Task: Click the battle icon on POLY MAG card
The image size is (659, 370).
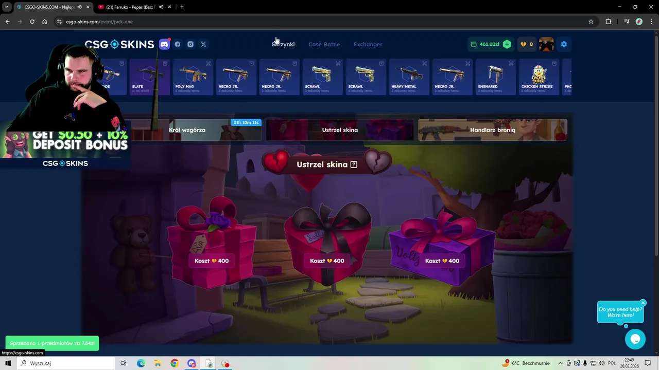Action: [209, 64]
